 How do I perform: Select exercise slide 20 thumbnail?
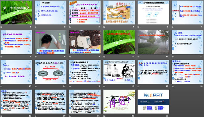50,101
